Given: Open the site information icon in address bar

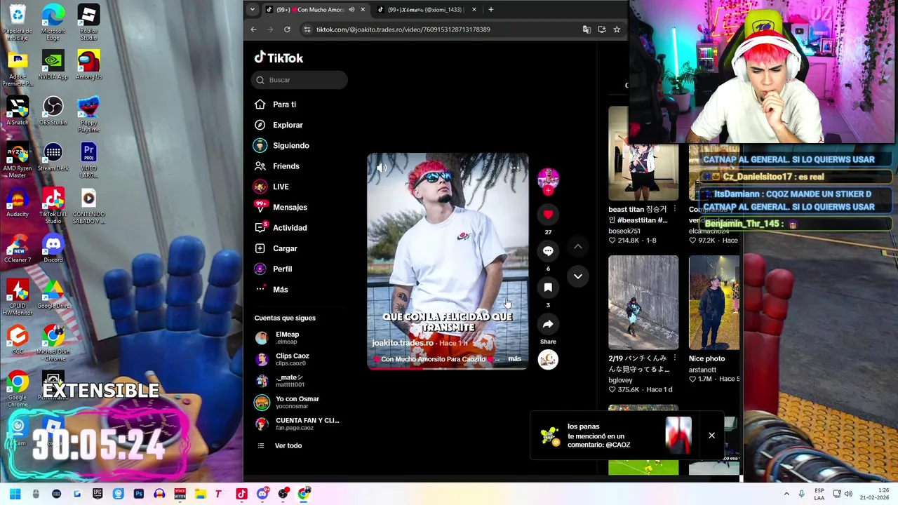Looking at the screenshot, I should point(307,29).
